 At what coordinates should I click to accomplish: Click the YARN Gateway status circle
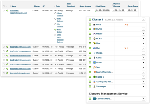point(55,35)
